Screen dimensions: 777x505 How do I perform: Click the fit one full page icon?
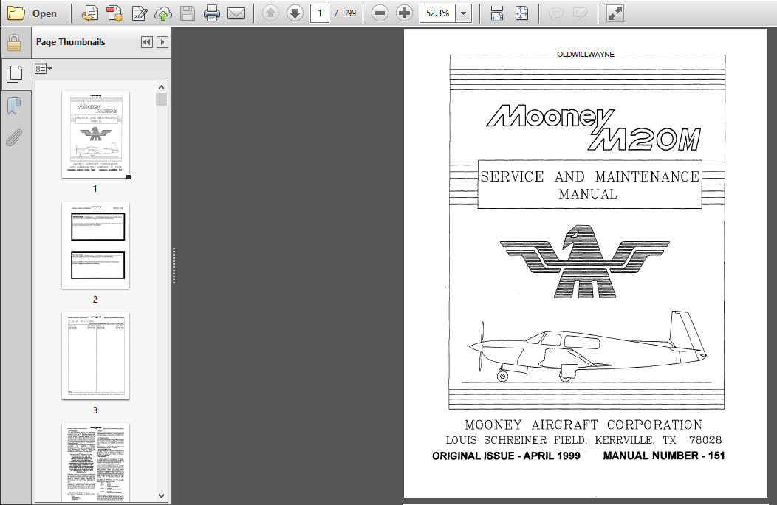tap(521, 13)
